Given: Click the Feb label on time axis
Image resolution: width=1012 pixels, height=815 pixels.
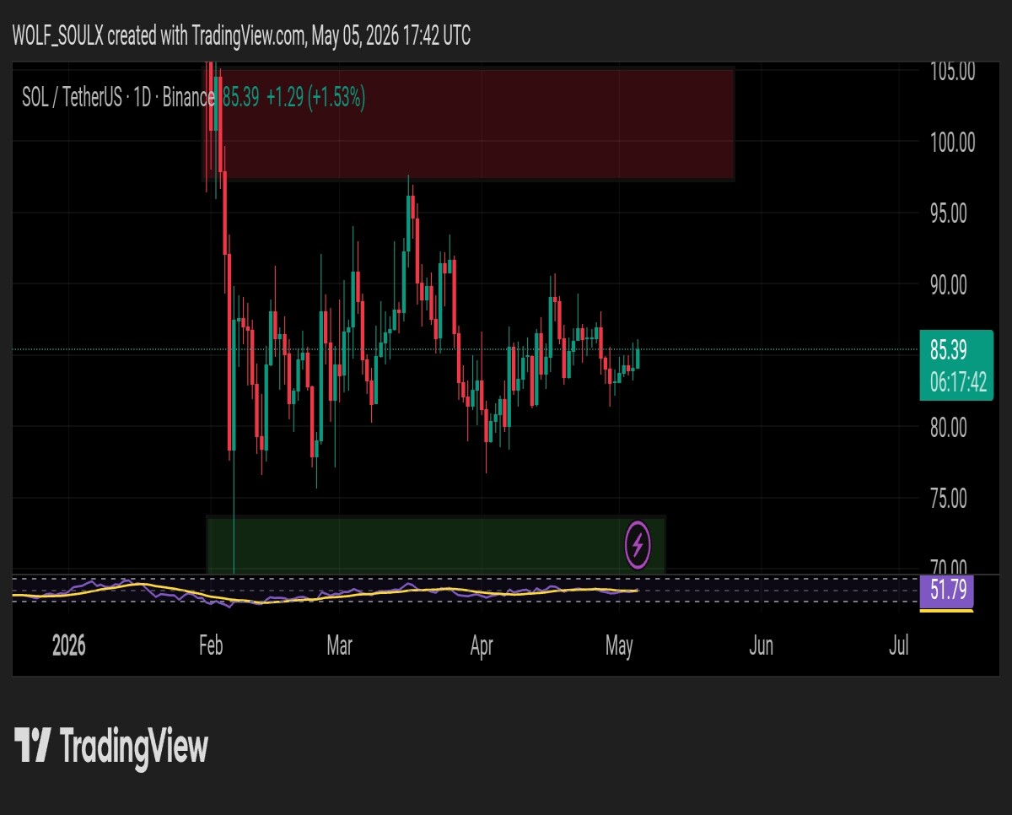Looking at the screenshot, I should [x=211, y=646].
